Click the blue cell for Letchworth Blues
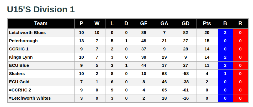The image size is (253, 107). (225, 33)
